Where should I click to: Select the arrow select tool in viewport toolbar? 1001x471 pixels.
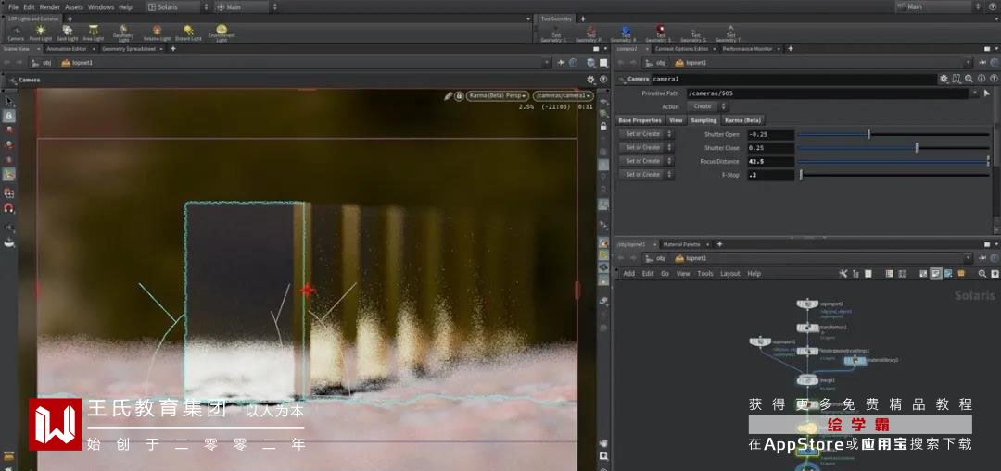point(9,102)
